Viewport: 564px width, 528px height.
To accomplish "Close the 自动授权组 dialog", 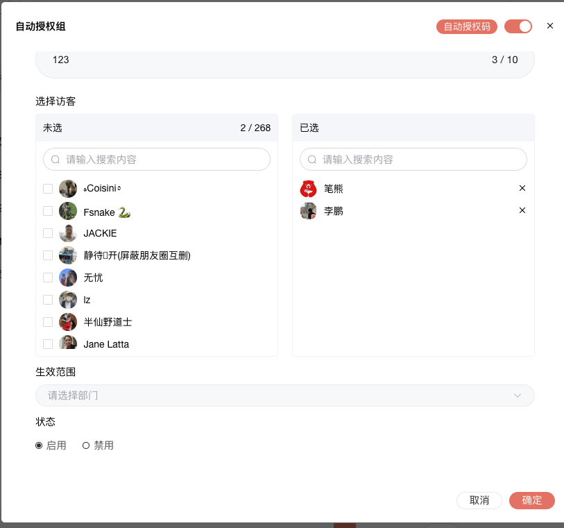I will point(550,26).
